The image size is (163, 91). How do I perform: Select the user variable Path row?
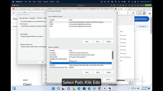click(x=80, y=22)
